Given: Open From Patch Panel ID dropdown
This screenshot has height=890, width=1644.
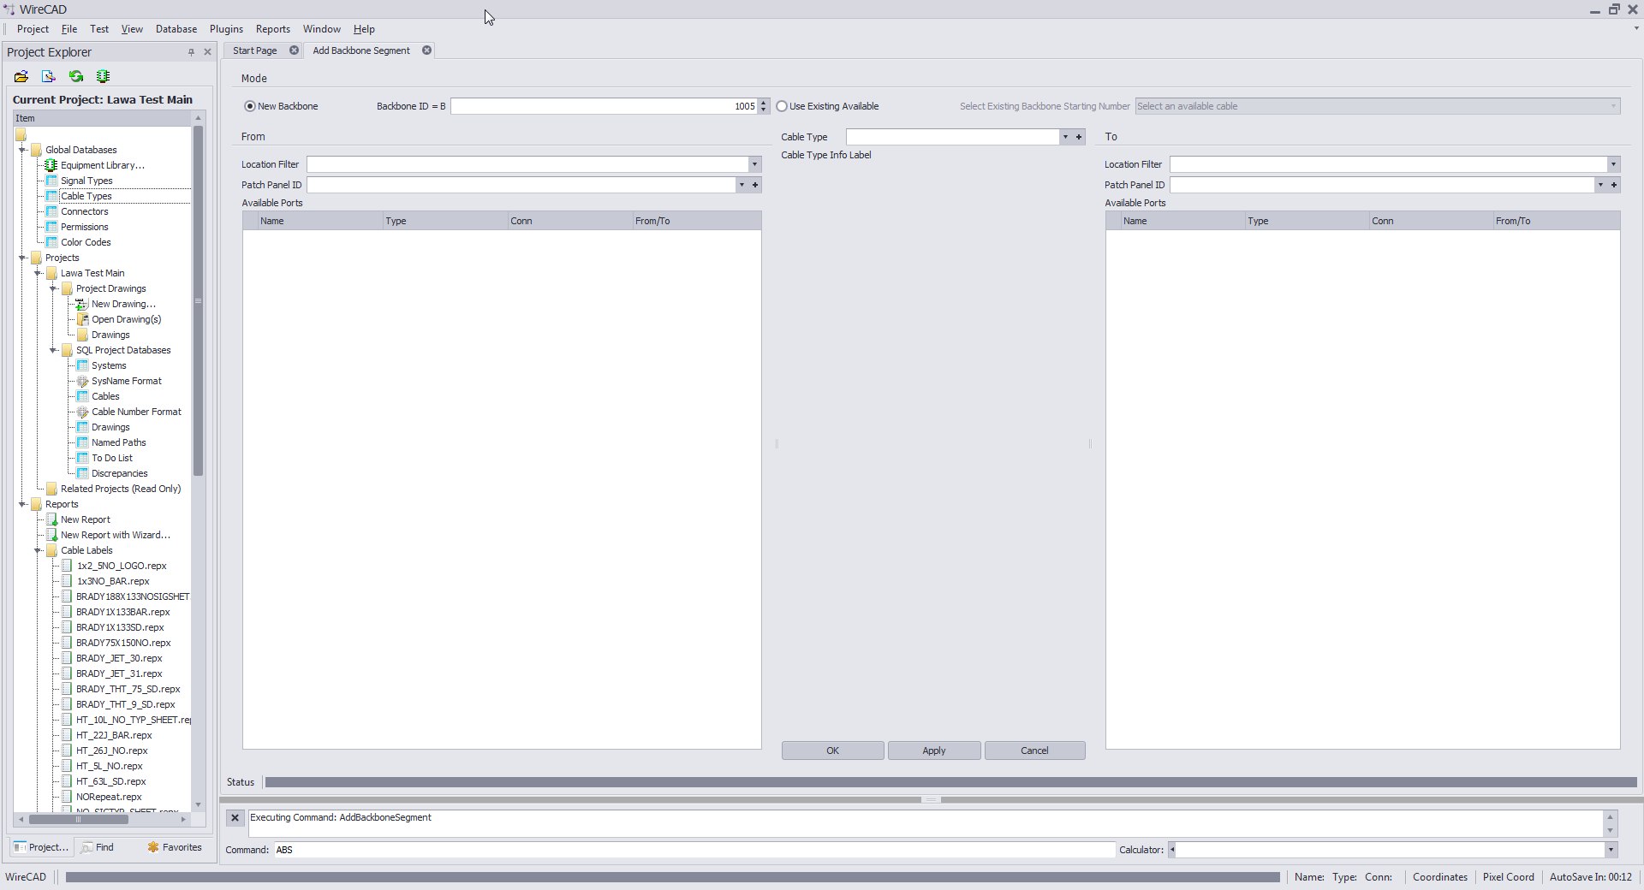Looking at the screenshot, I should [742, 185].
